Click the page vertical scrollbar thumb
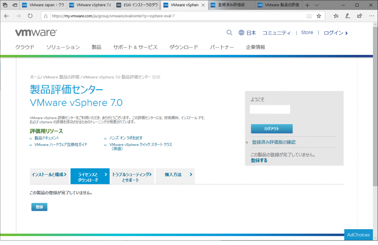The width and height of the screenshot is (378, 245). (375, 106)
